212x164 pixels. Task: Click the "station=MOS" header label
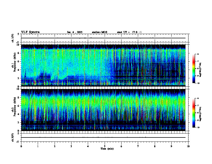tap(100, 32)
